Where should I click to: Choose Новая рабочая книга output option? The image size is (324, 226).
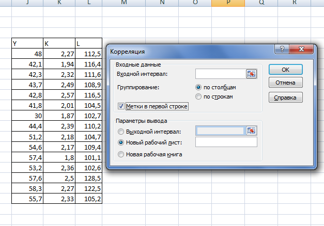(x=121, y=154)
